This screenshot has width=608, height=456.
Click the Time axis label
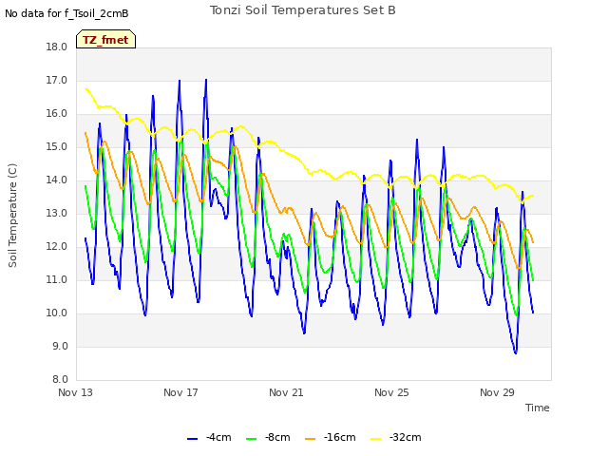[538, 408]
